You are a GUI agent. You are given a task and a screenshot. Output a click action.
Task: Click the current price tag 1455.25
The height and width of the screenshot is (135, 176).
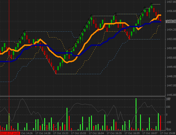point(171,21)
